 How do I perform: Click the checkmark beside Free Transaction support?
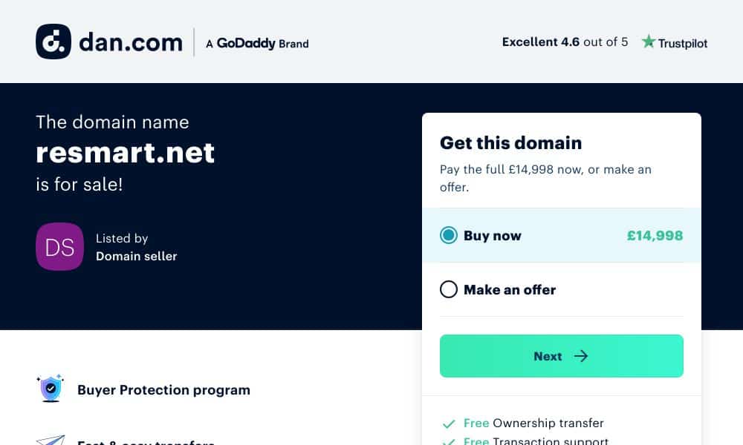coord(449,442)
